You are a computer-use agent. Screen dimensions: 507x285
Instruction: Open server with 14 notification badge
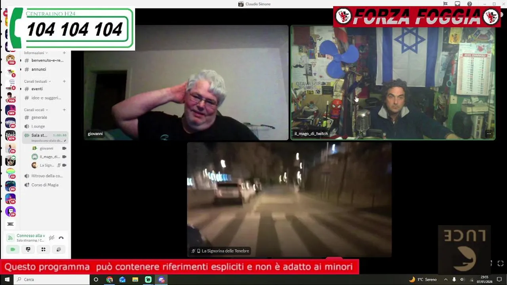pos(10,199)
